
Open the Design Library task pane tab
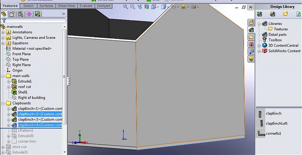[x=251, y=30]
